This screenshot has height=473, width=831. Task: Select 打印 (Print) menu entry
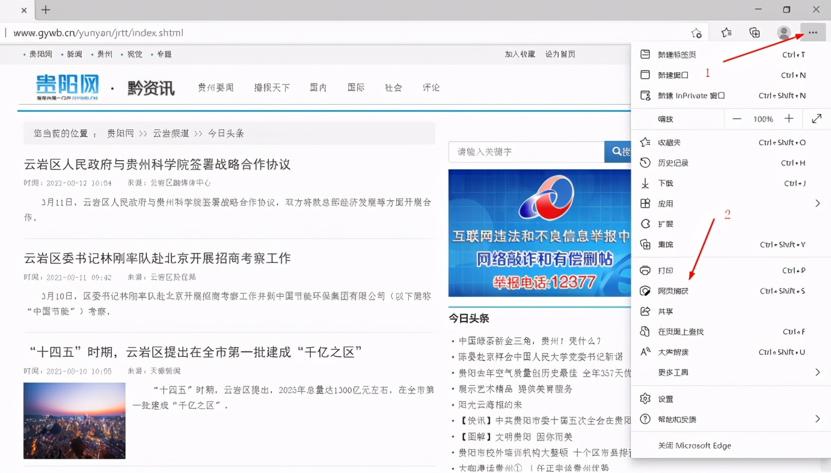tap(666, 271)
